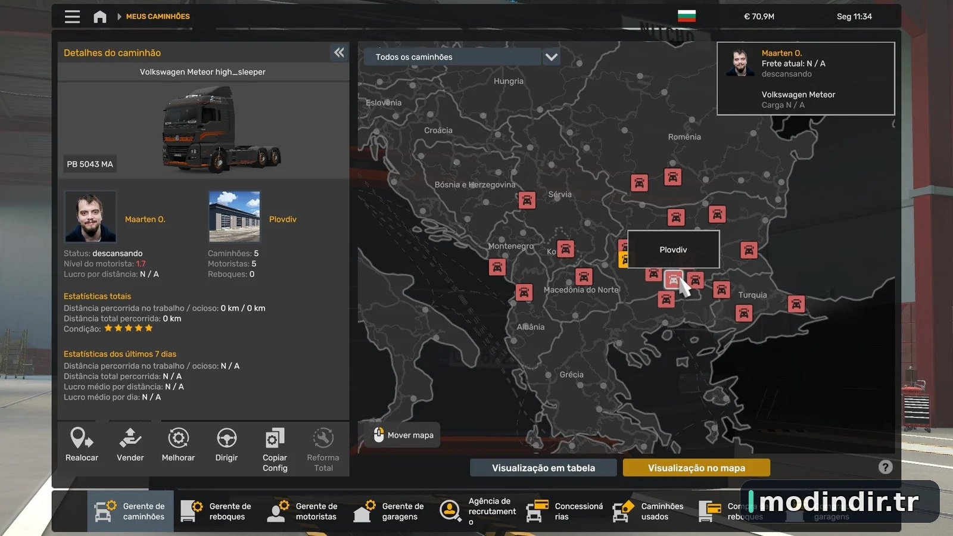The height and width of the screenshot is (536, 953).
Task: Click the Reforma Total action
Action: 323,450
